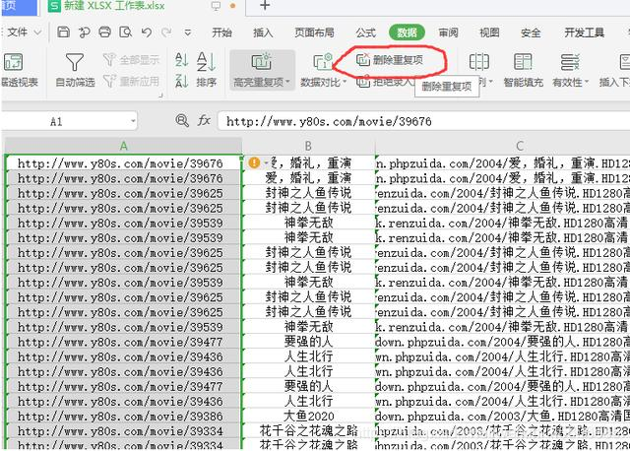Expand the 数据对比 dropdown arrow

pyautogui.click(x=345, y=82)
